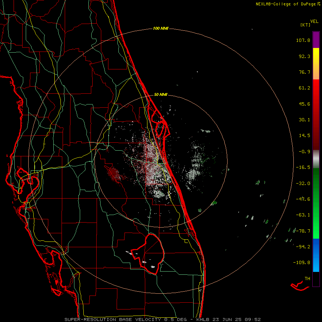Click the 100 NMI range ring label

pyautogui.click(x=161, y=28)
